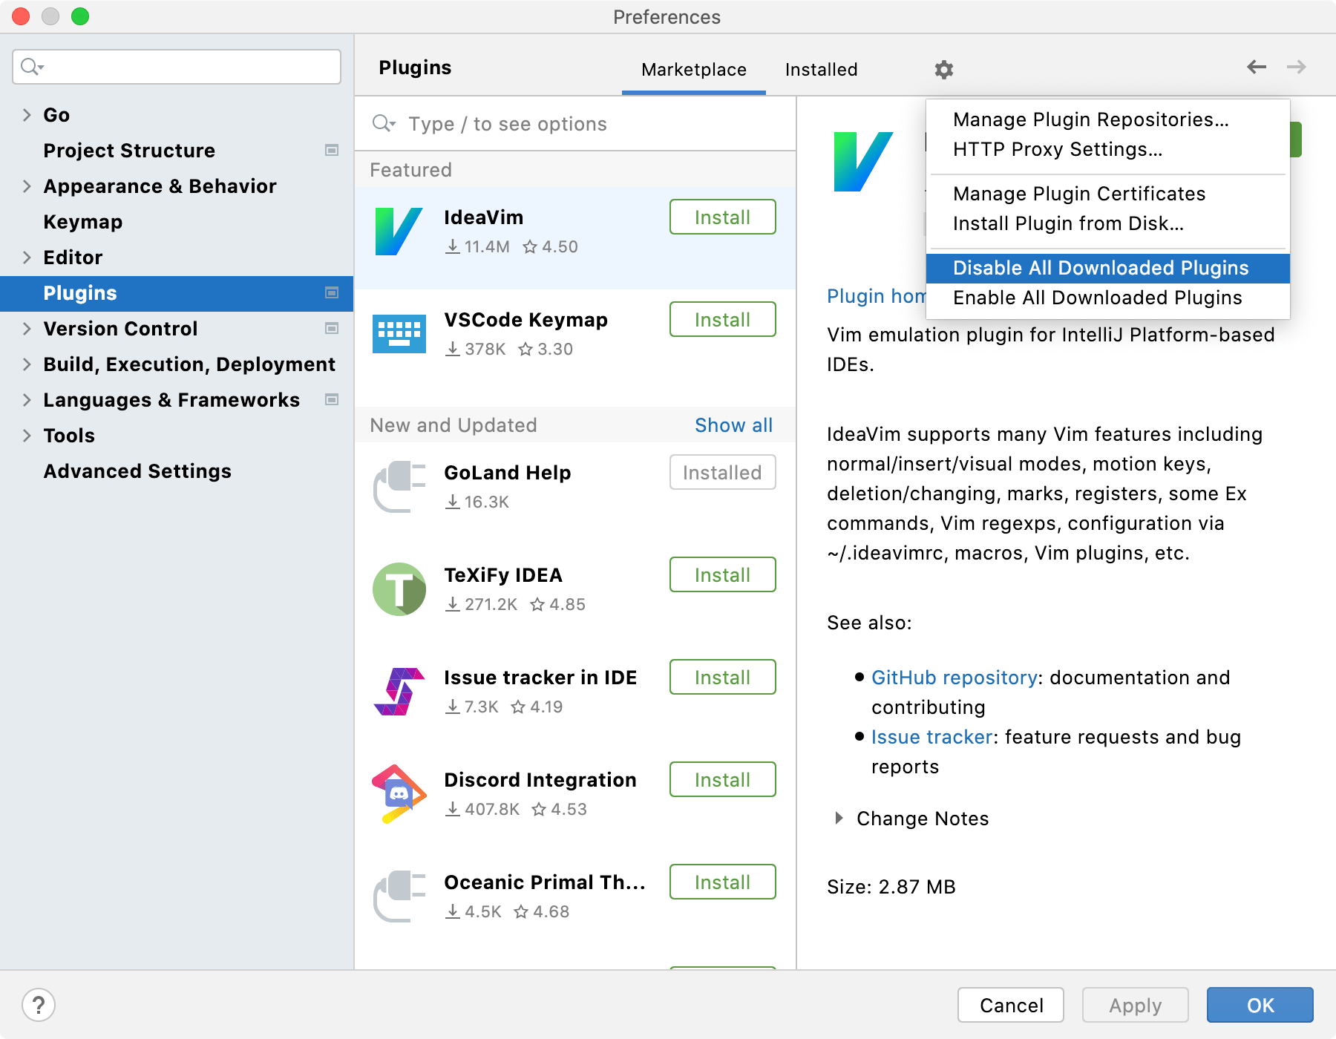This screenshot has width=1336, height=1039.
Task: Click the back navigation arrow
Action: tap(1256, 66)
